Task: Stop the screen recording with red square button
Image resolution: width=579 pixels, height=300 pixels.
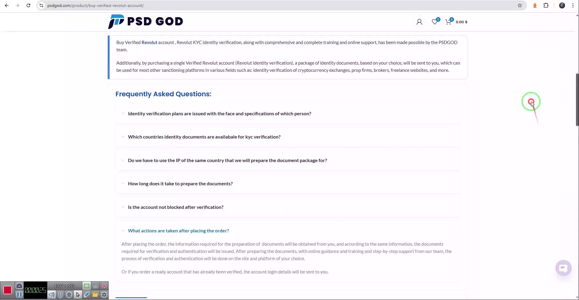Action: [x=8, y=290]
